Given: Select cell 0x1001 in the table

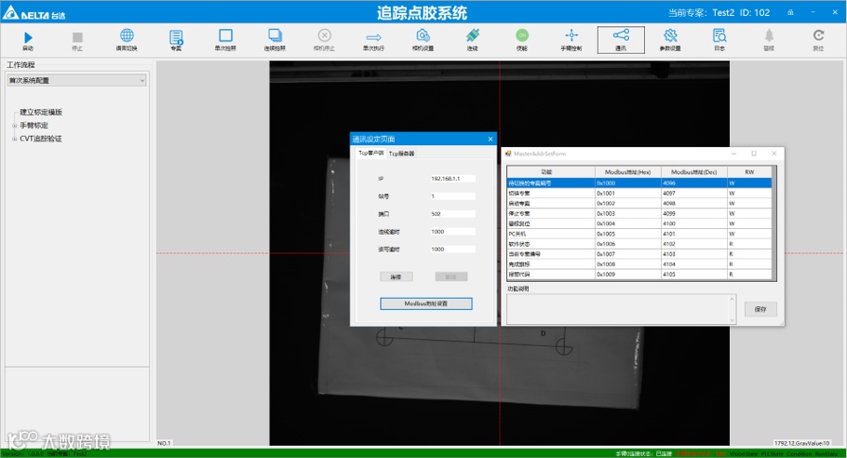Looking at the screenshot, I should pos(627,194).
